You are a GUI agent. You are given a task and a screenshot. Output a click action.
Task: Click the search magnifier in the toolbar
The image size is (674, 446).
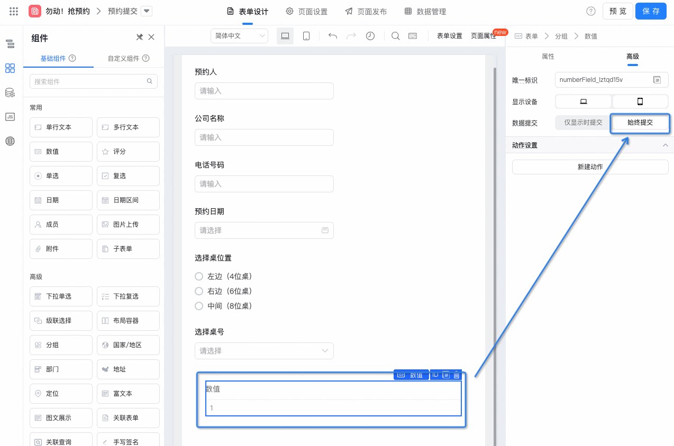[x=395, y=36]
